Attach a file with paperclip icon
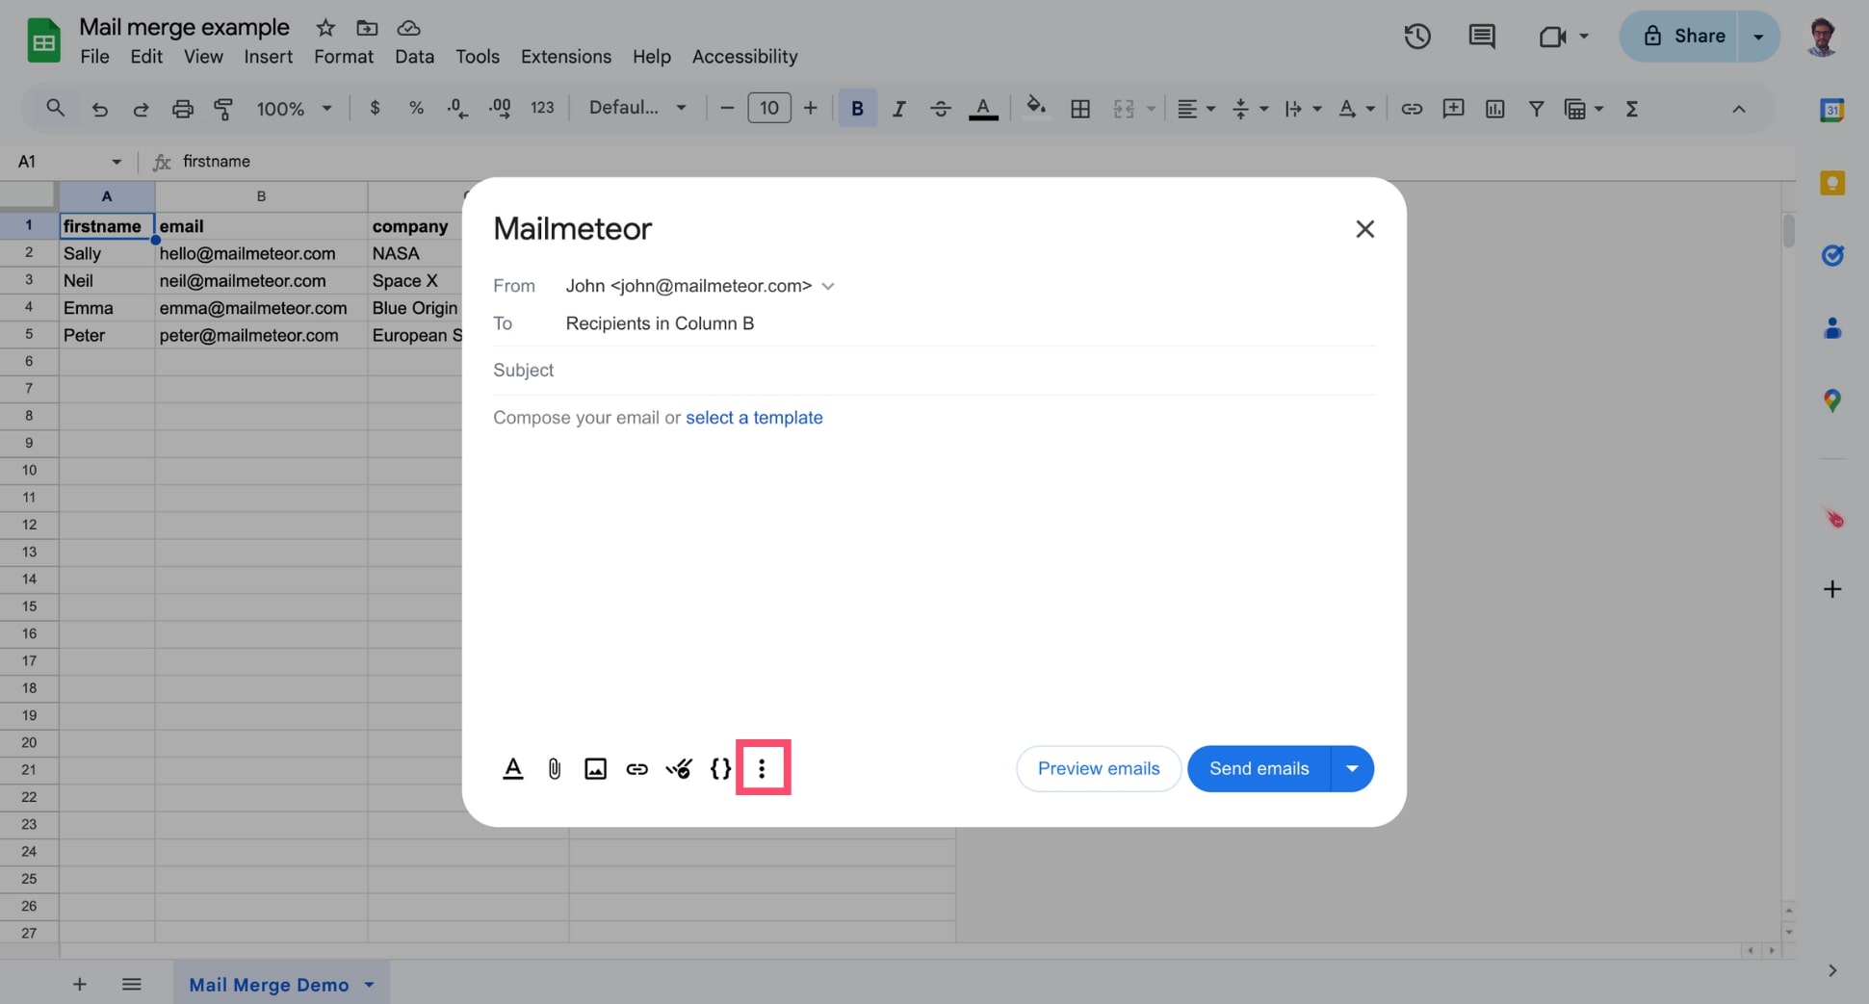Image resolution: width=1869 pixels, height=1004 pixels. click(554, 768)
